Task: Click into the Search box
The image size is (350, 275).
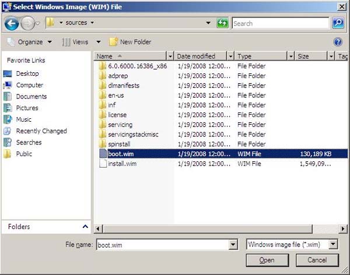Action: (281, 23)
